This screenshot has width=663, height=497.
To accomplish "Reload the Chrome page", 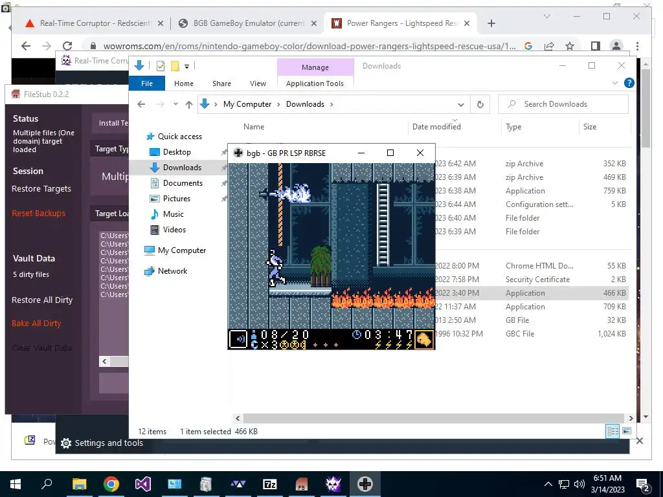I will [x=67, y=46].
